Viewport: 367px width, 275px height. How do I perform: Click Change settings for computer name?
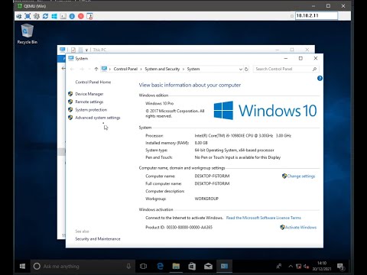point(301,176)
